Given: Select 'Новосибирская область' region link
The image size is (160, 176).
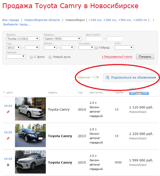Looking at the screenshot, I should (x=42, y=20).
